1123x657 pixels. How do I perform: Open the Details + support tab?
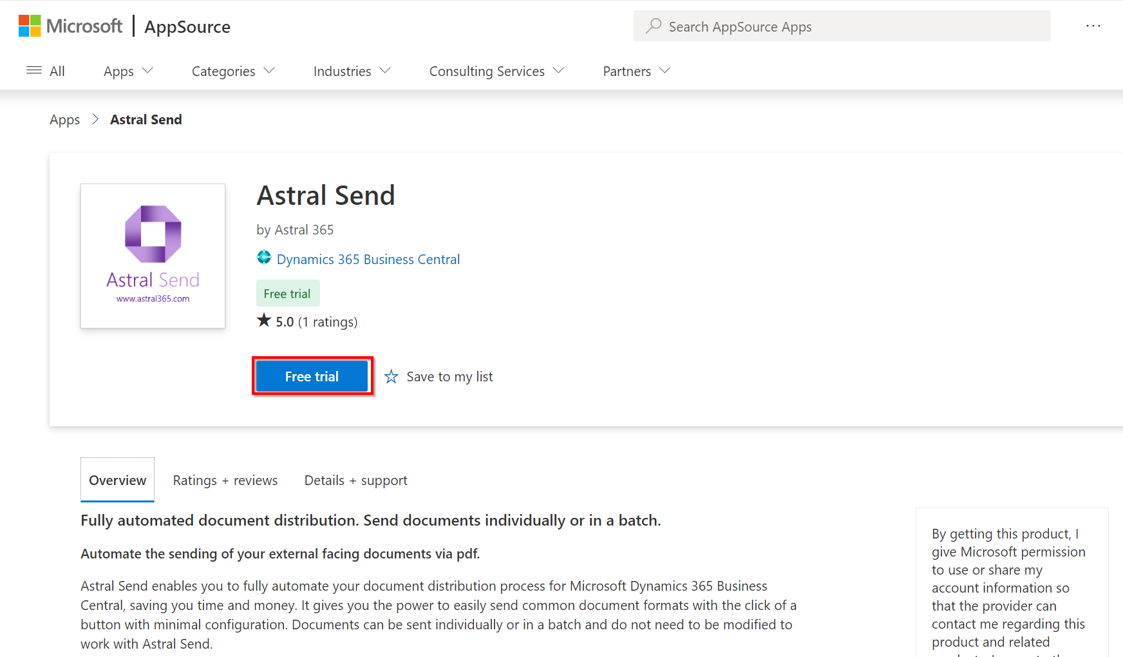(355, 481)
